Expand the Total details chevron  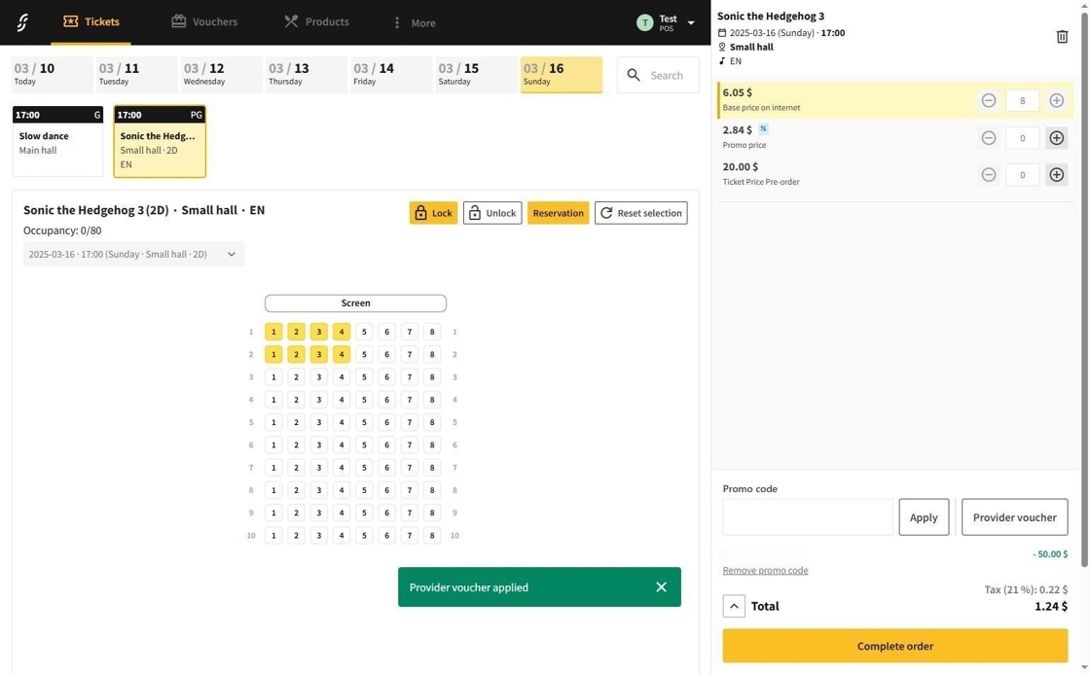[x=734, y=606]
